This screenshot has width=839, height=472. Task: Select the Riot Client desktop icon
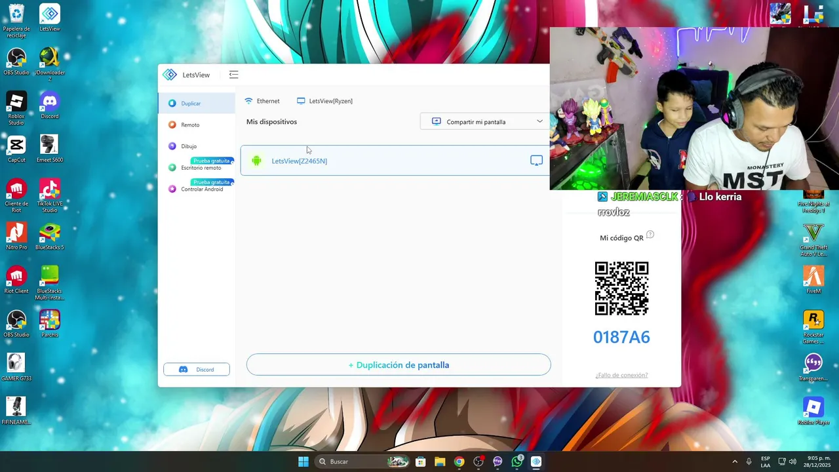(16, 280)
